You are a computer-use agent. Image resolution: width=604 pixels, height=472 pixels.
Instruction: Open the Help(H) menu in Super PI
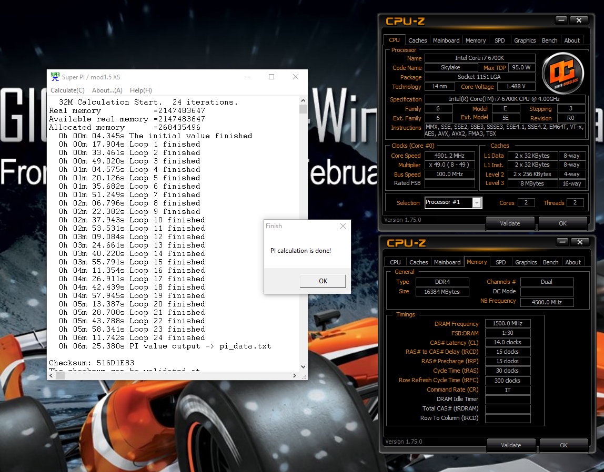[141, 90]
